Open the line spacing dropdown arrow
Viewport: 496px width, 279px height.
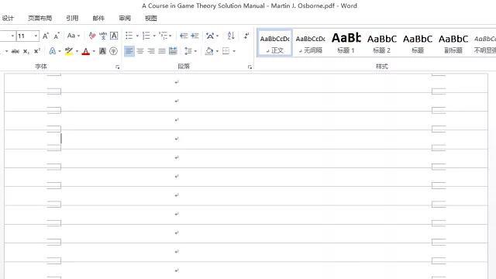click(196, 51)
